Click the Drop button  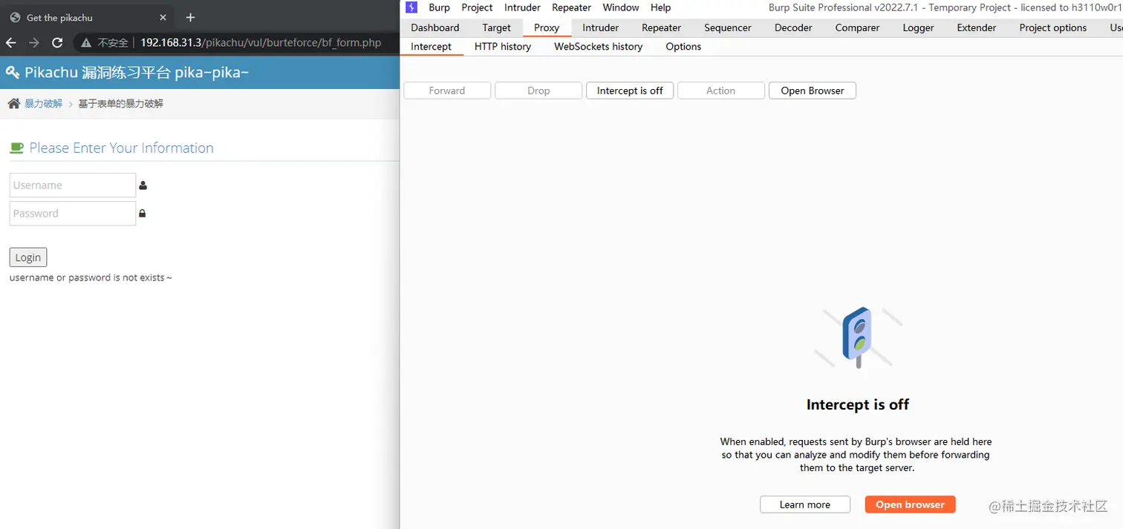pyautogui.click(x=538, y=91)
